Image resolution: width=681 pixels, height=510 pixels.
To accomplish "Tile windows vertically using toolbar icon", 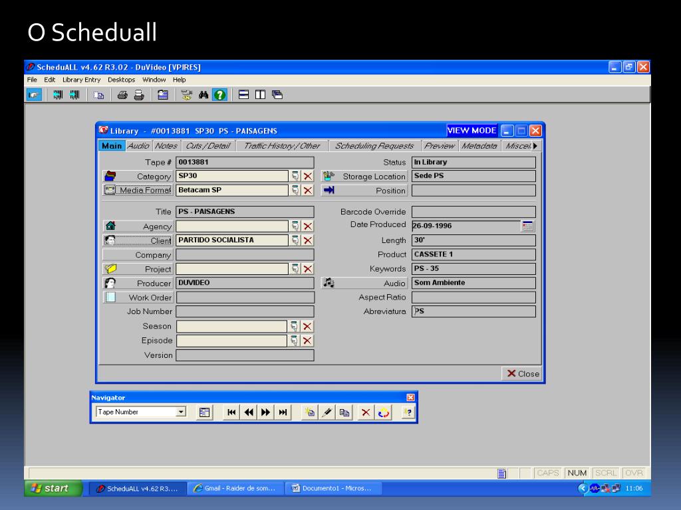I will coord(260,94).
